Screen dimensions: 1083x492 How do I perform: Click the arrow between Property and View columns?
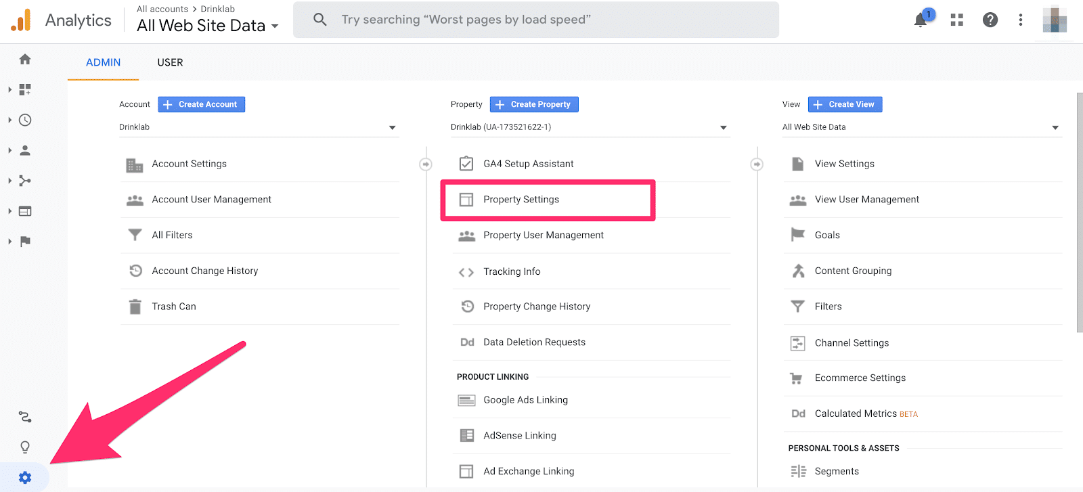click(757, 164)
